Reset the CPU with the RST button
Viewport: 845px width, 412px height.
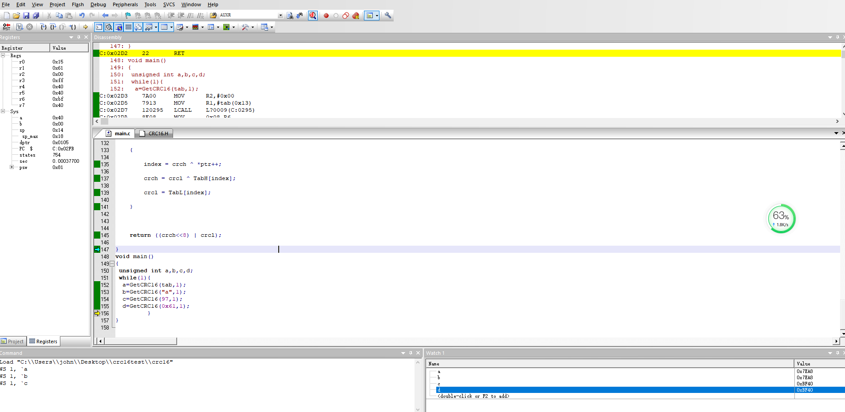6,27
